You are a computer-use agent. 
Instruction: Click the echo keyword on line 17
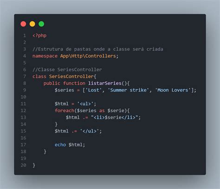pos(60,145)
